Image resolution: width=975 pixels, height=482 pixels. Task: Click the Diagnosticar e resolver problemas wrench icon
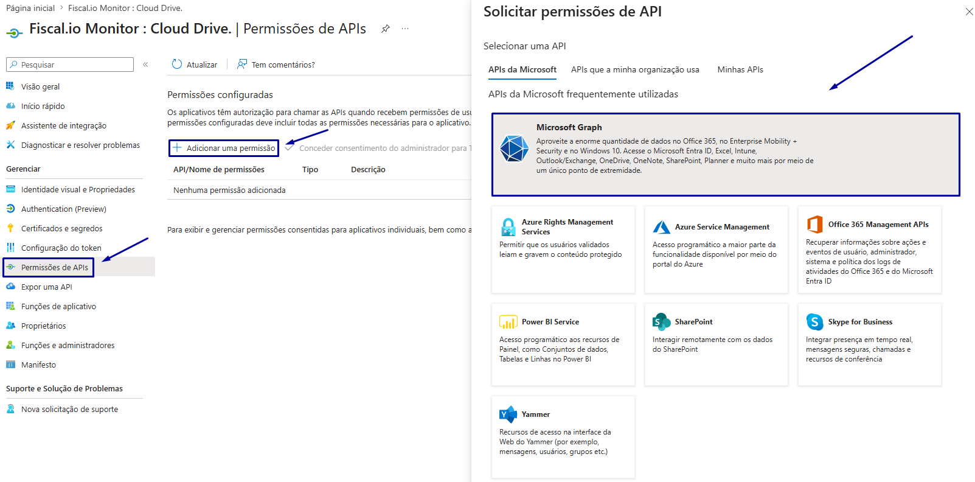coord(10,145)
